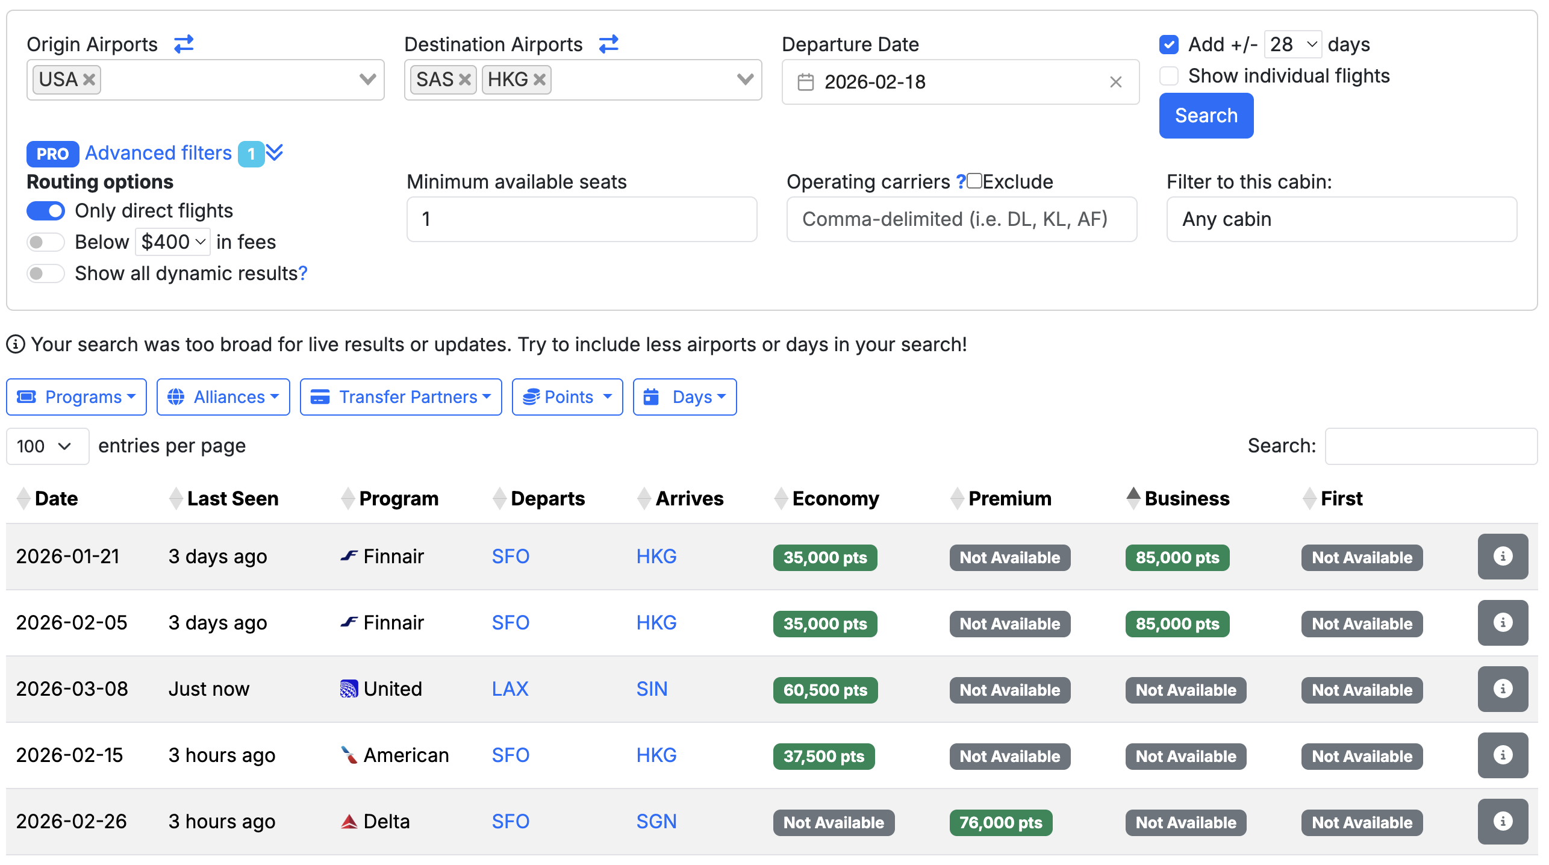Image resolution: width=1549 pixels, height=865 pixels.
Task: Click the table Search input box
Action: (x=1431, y=446)
